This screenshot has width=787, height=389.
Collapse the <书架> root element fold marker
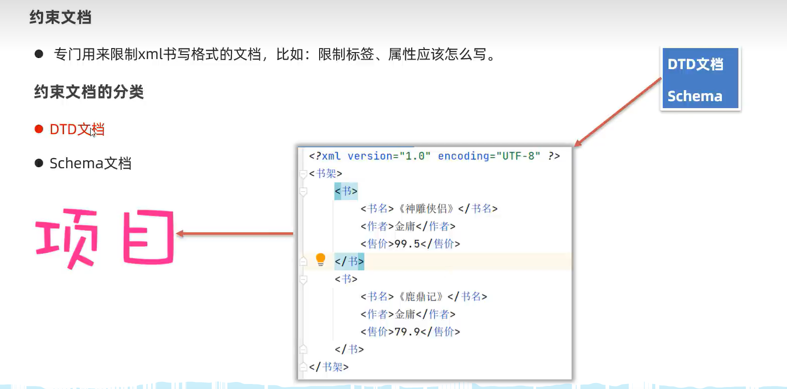(303, 174)
